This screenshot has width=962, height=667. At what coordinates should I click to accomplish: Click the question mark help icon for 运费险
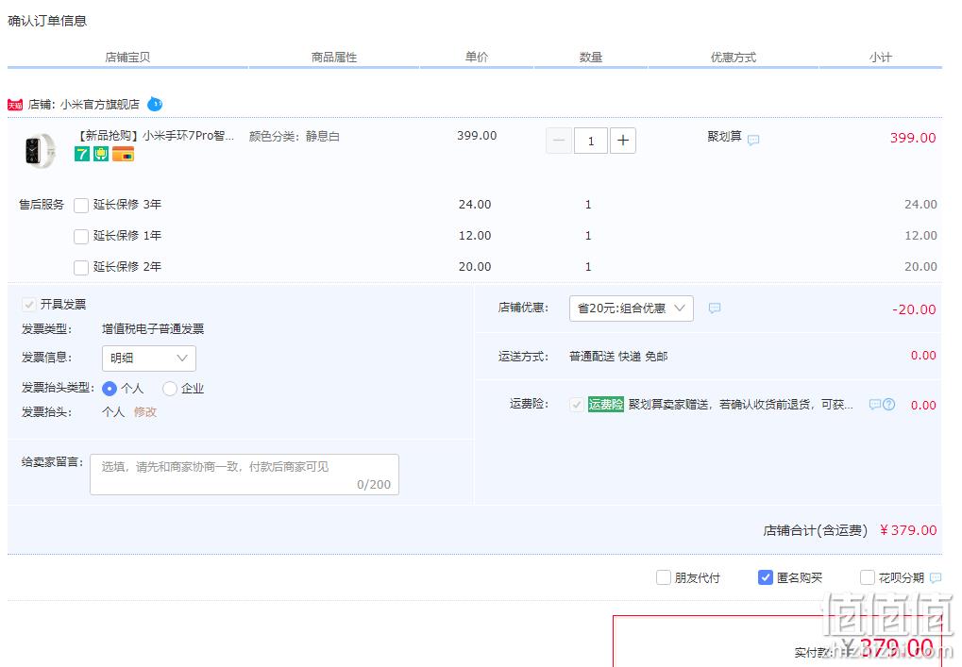[x=889, y=405]
